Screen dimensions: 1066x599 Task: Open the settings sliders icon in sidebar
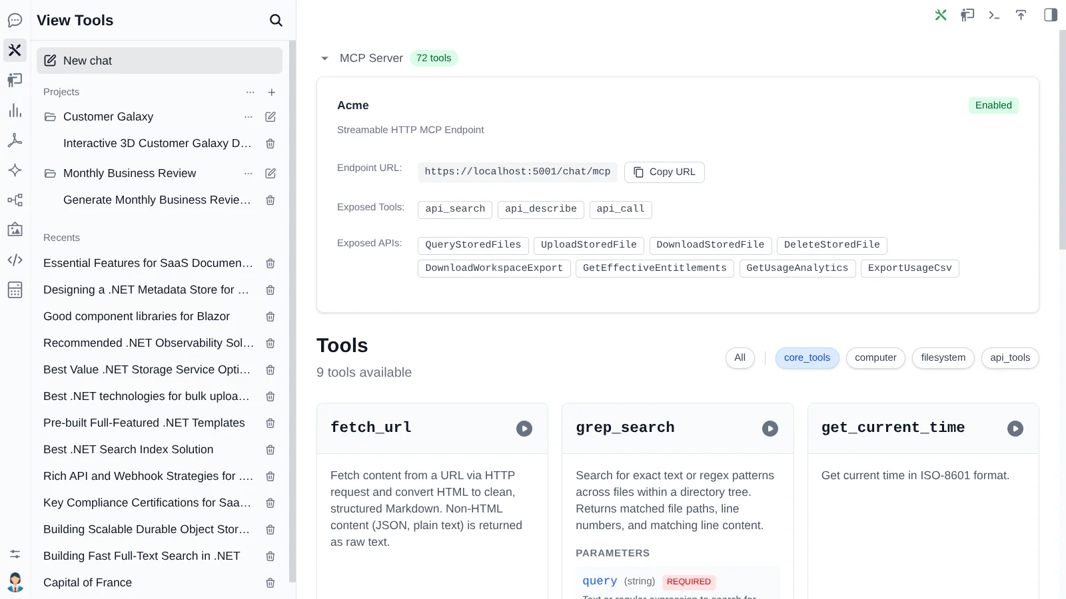pos(15,554)
